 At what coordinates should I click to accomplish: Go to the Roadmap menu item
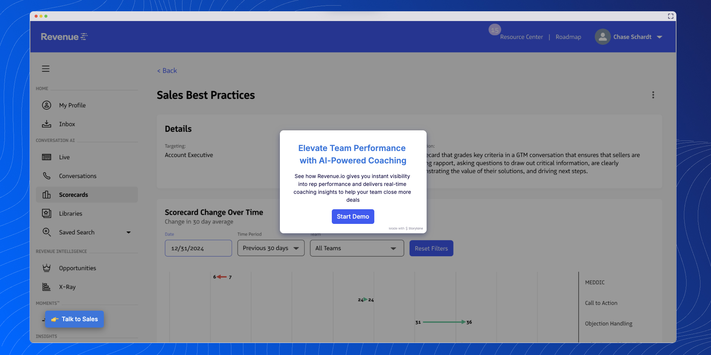(x=568, y=37)
